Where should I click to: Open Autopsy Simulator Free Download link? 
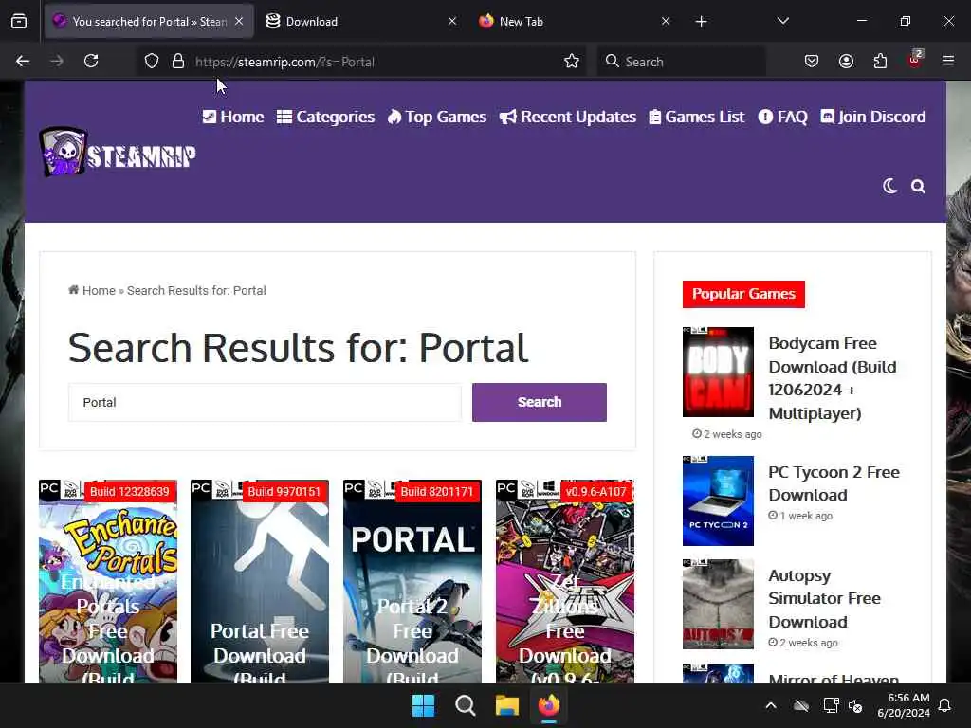click(824, 599)
